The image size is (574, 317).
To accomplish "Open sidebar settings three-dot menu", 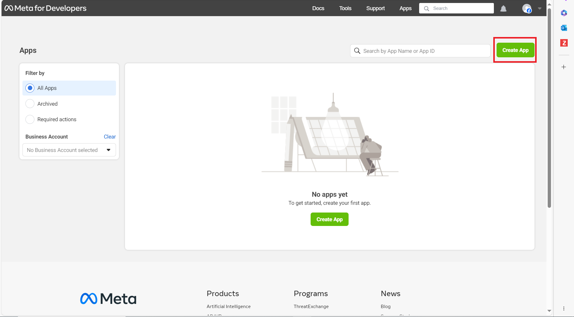I will click(x=564, y=308).
